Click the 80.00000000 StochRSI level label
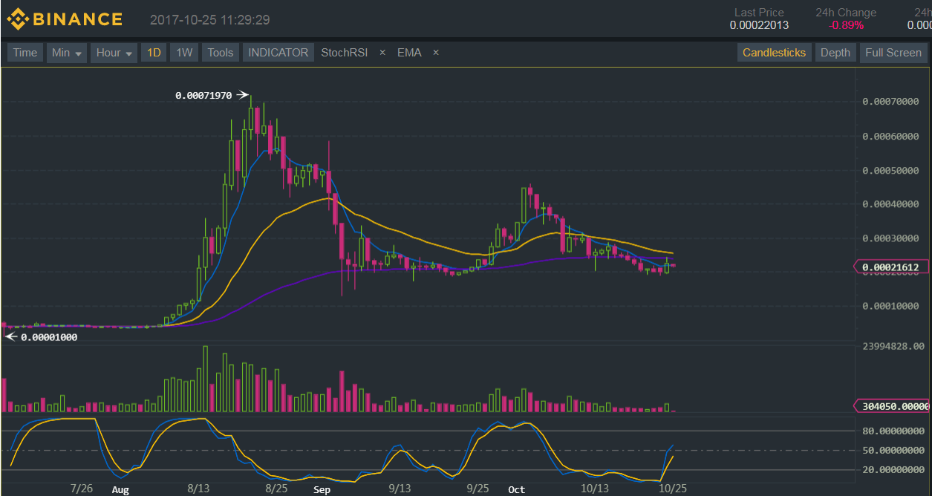 [x=894, y=431]
